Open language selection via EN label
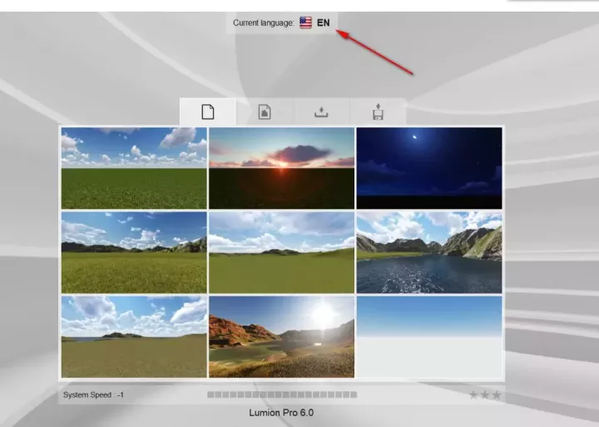 (x=324, y=22)
